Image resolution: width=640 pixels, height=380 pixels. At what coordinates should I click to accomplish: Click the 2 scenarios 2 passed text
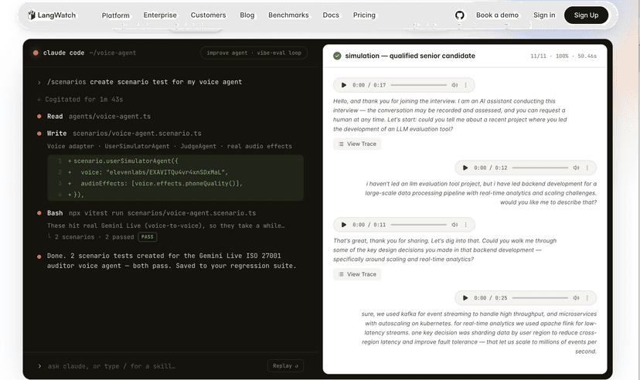click(x=94, y=237)
